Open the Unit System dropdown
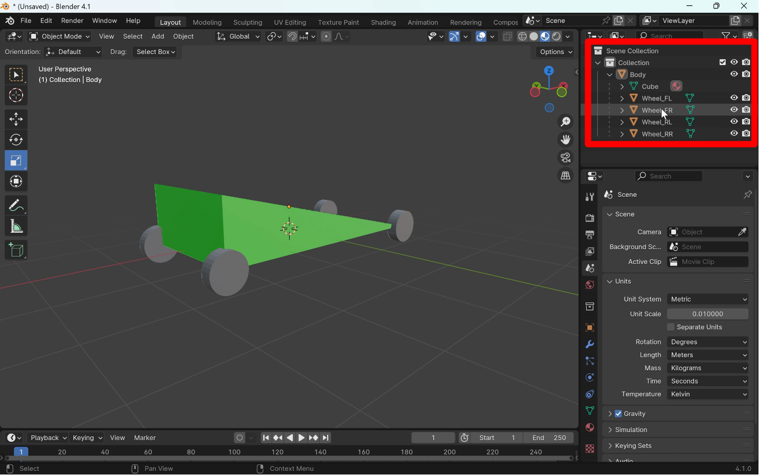 tap(708, 299)
